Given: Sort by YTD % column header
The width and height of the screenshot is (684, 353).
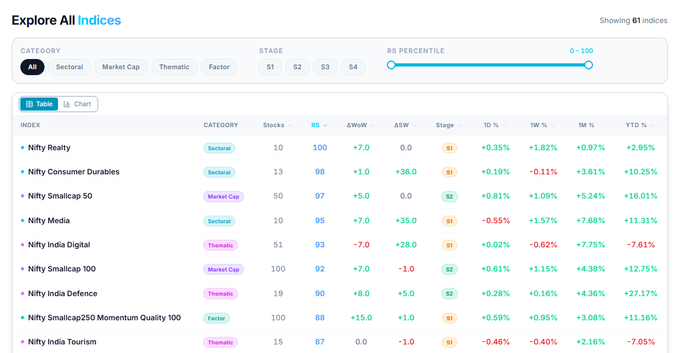Looking at the screenshot, I should 640,125.
